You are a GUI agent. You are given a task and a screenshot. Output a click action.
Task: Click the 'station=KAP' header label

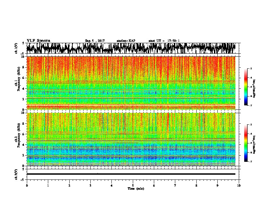[126, 41]
